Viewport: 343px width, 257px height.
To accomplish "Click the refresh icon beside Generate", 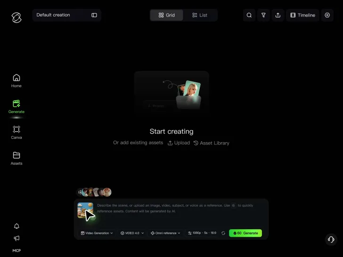I will 223,233.
